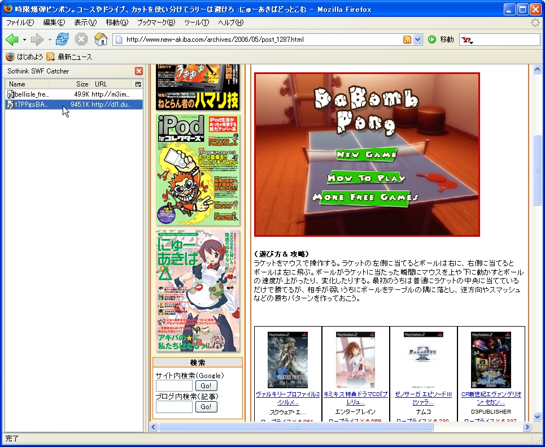Open the 最新ニュース live bookmark
545x447 pixels.
click(69, 57)
